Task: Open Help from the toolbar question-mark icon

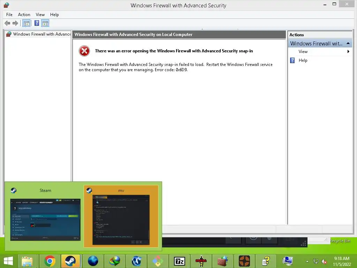Action: 37,23
